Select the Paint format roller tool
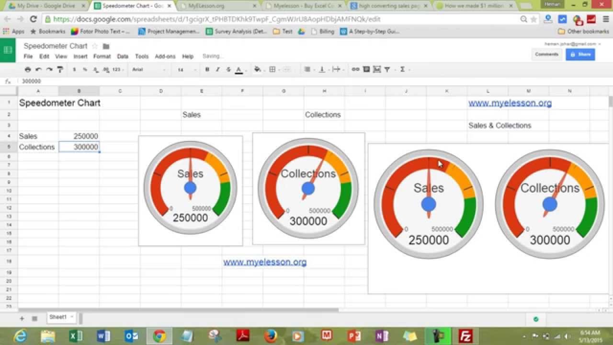Viewport: 613px width, 345px height. tap(60, 69)
